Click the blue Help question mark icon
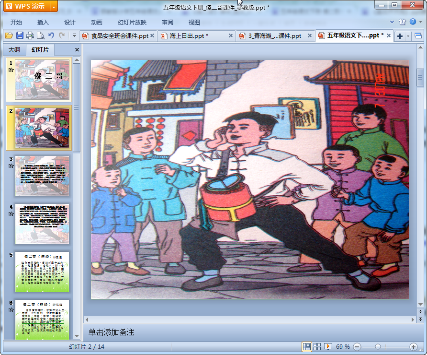Screen dimensions: 427x355 click(x=413, y=22)
